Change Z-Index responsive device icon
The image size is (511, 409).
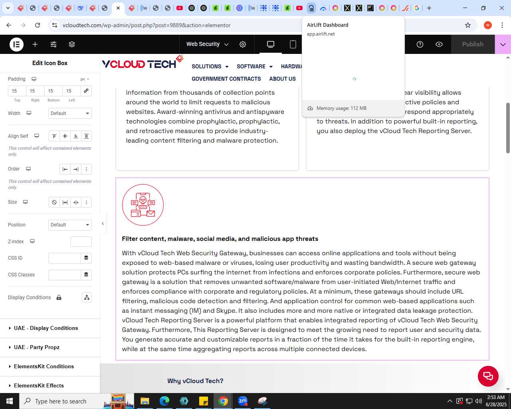(32, 241)
